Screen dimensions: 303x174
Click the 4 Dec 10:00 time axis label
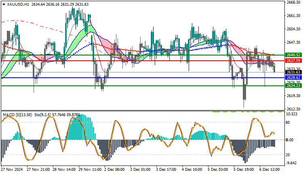coord(192,170)
